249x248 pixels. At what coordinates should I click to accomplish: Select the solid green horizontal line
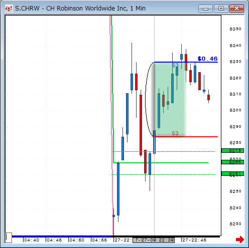pos(161,163)
